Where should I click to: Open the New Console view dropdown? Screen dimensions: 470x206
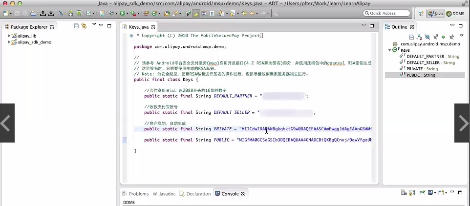[446, 193]
